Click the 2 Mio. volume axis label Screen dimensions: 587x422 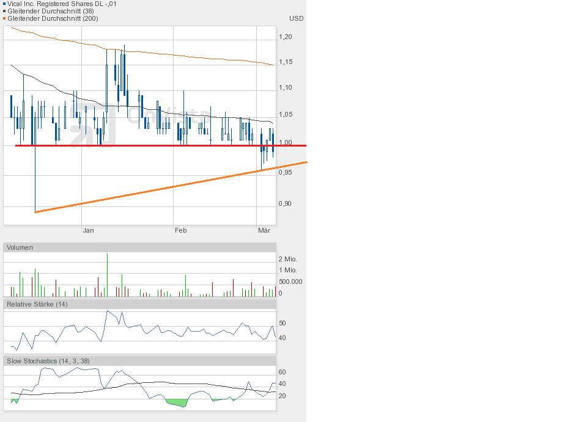(287, 259)
